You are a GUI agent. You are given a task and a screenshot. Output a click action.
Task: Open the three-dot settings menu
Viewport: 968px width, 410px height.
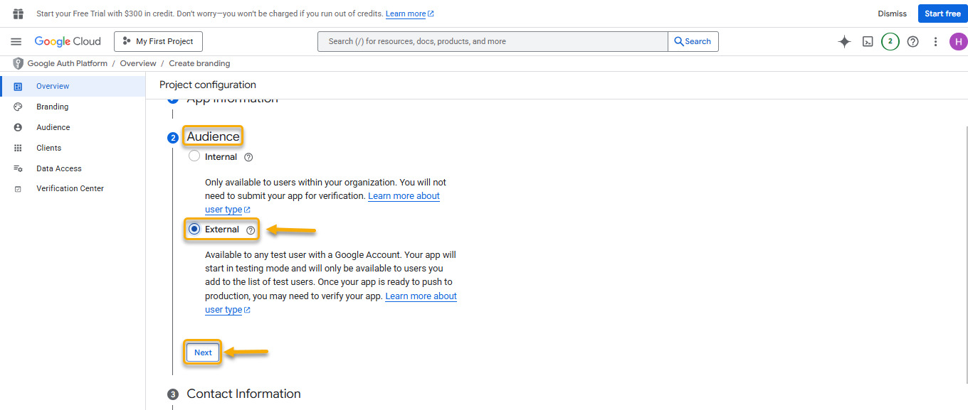click(936, 42)
